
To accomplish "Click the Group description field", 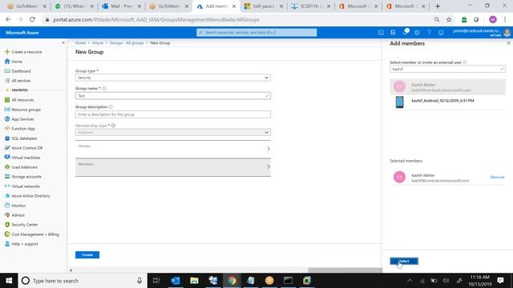I will (173, 114).
